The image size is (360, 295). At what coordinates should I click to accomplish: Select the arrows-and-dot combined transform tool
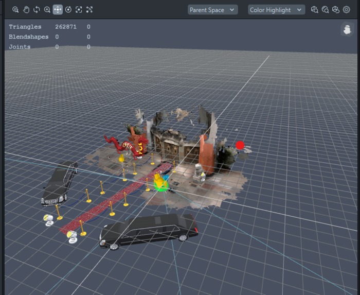[89, 10]
